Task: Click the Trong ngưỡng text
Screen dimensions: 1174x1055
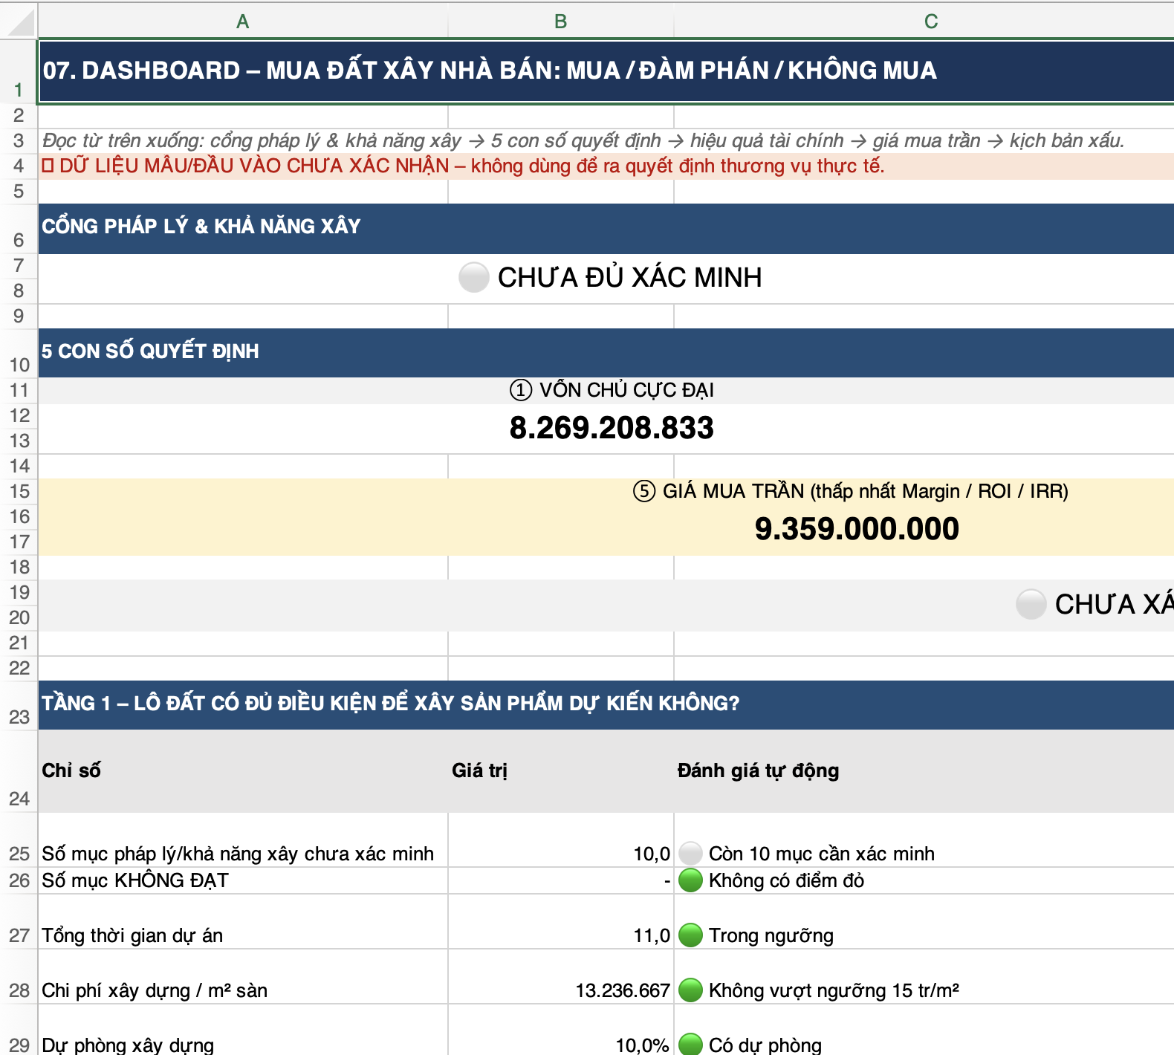Action: click(771, 935)
